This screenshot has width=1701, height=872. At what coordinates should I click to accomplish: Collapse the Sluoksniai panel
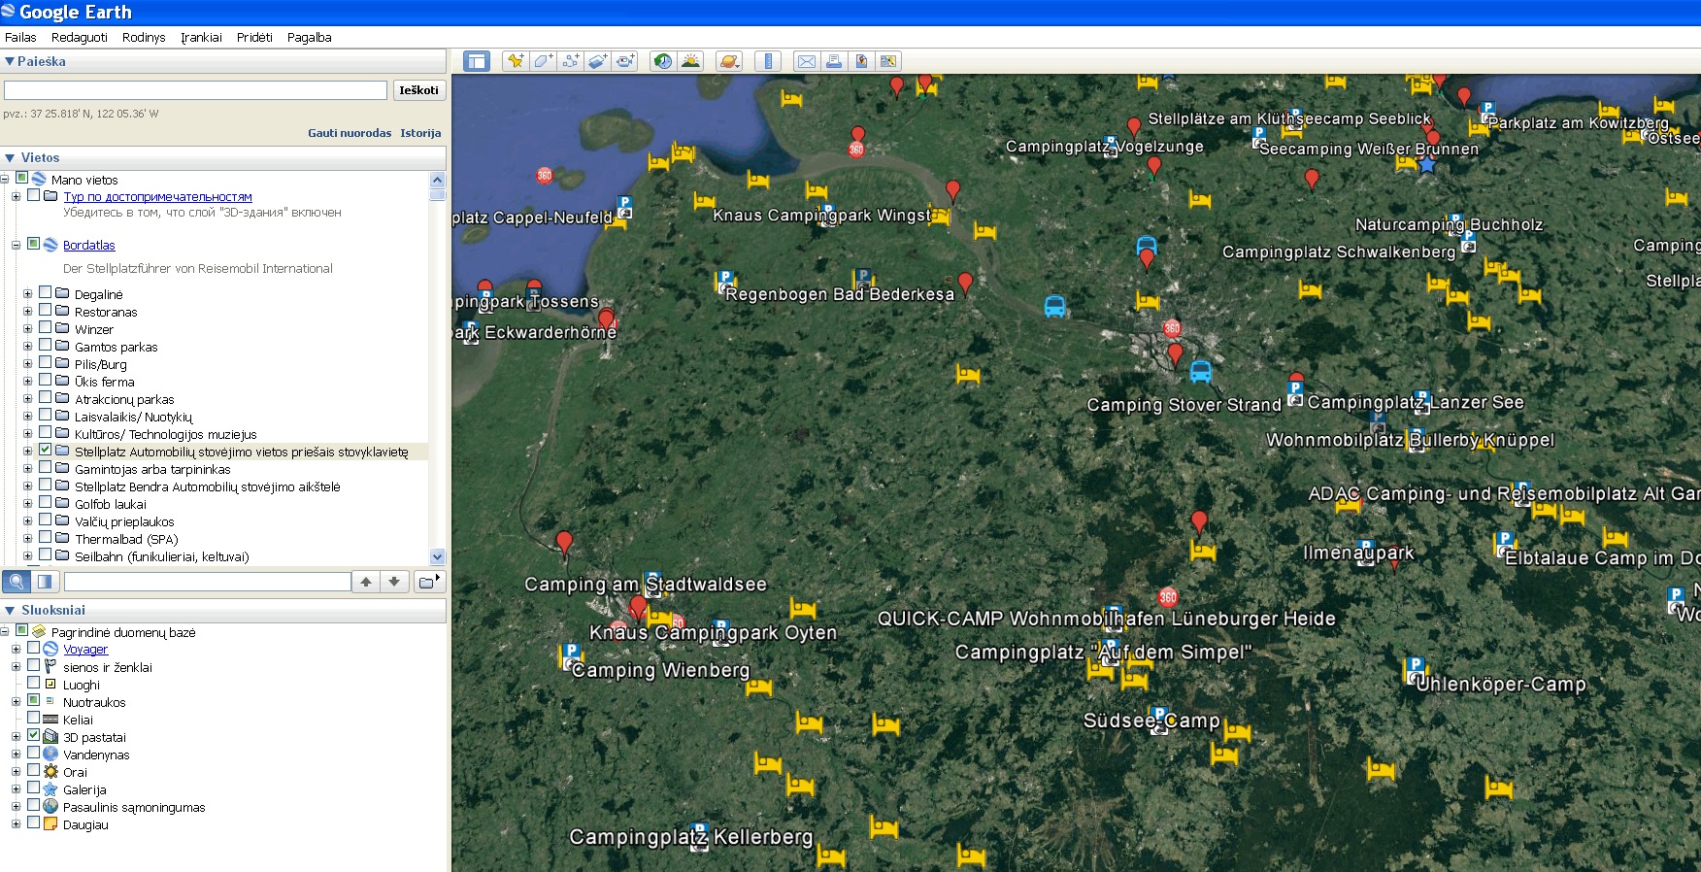click(x=10, y=610)
